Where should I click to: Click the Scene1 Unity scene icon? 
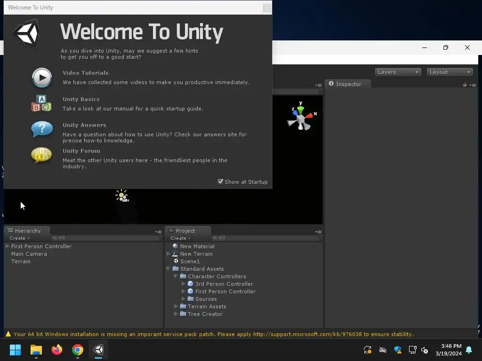pyautogui.click(x=176, y=261)
